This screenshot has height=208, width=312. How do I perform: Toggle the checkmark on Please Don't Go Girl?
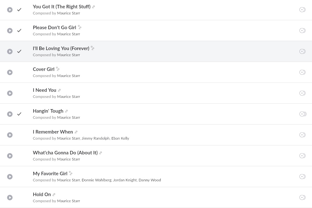pos(19,30)
